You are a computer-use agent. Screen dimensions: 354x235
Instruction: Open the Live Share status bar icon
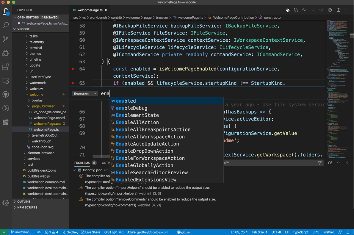90,232
